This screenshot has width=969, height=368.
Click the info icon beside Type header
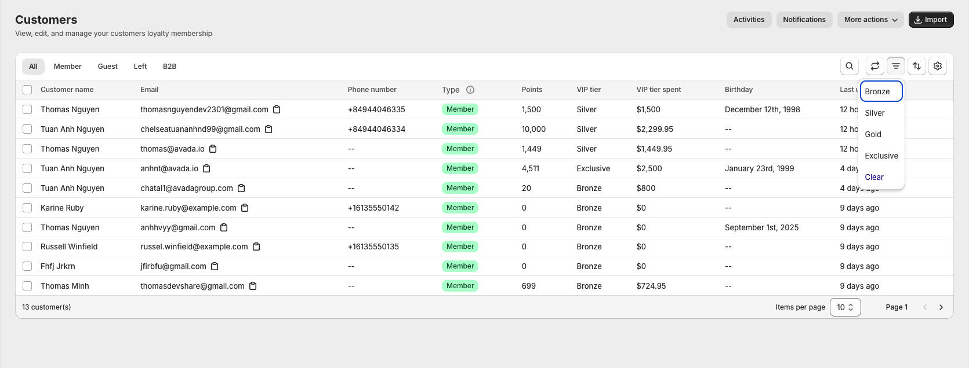tap(470, 90)
